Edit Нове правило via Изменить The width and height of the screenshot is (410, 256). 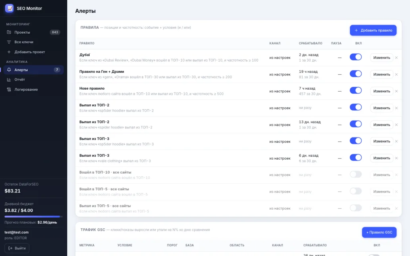(382, 91)
